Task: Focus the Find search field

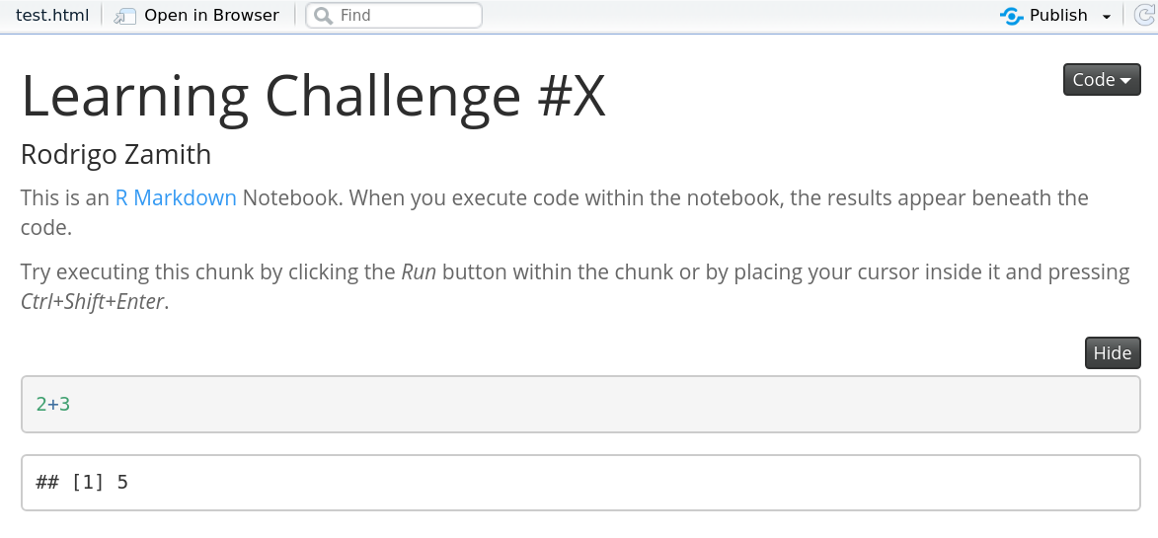Action: click(405, 16)
